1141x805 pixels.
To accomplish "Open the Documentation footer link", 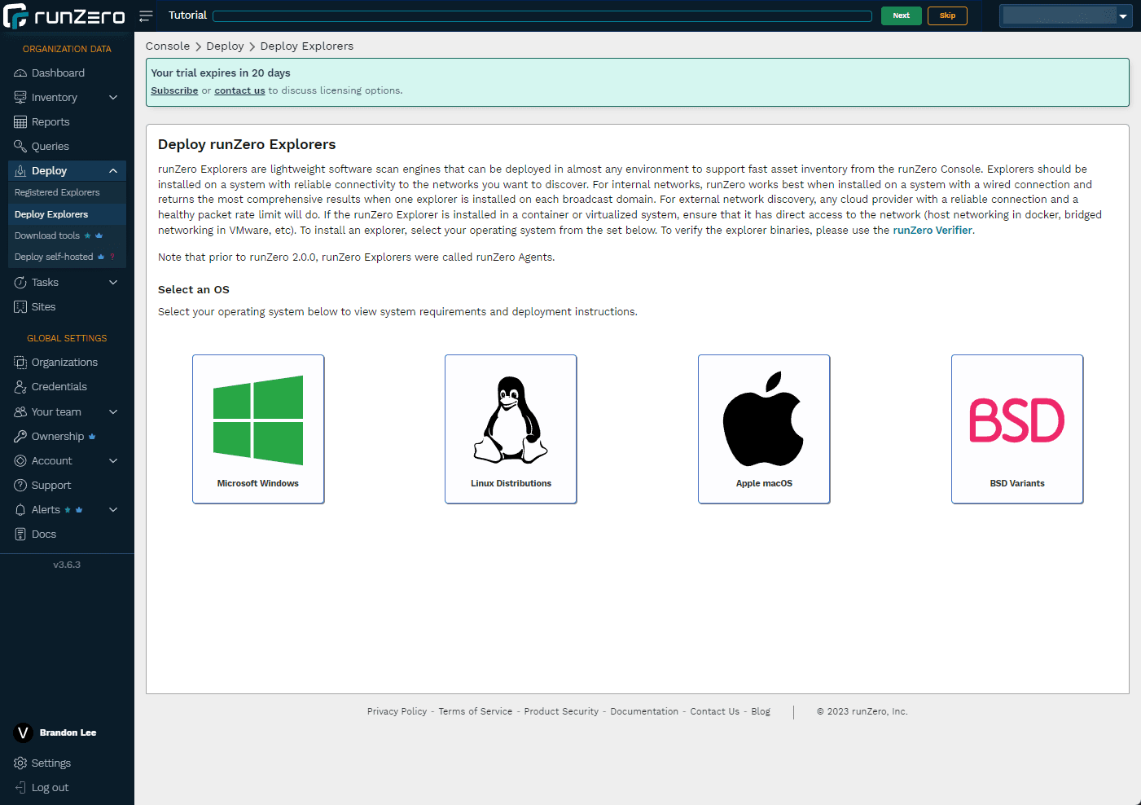I will [x=644, y=712].
